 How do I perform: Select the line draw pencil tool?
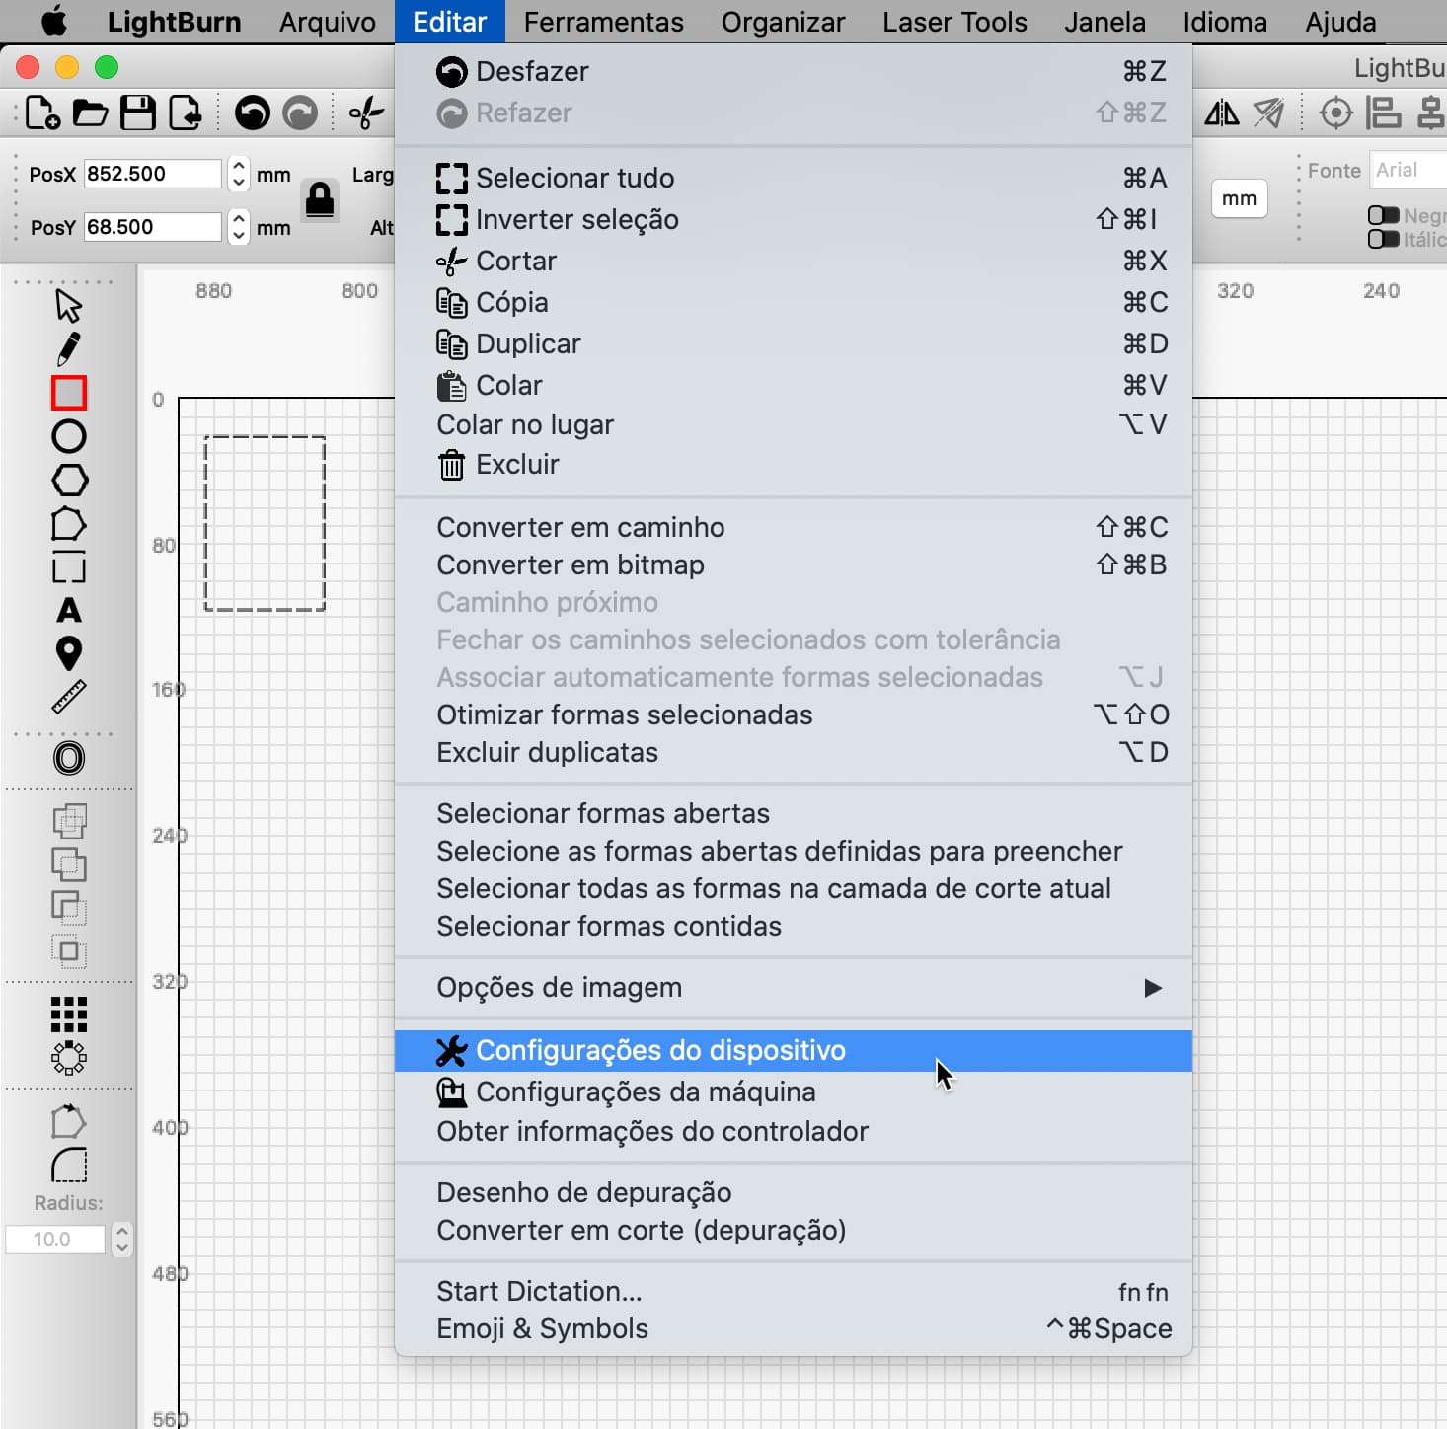(x=69, y=349)
